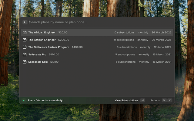Click calendar icon for $20.00 African Engineer plan
The width and height of the screenshot is (194, 121).
tap(25, 32)
